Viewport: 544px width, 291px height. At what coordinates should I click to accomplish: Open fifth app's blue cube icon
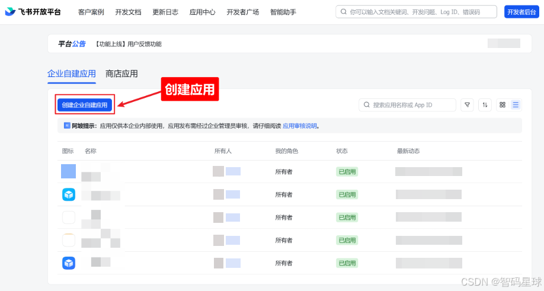(69, 263)
